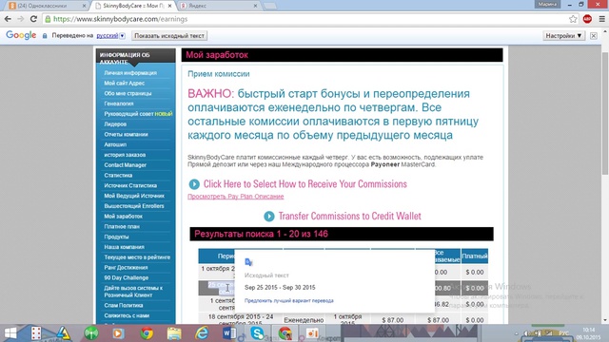Close the SkinnyBodyCare tab
The width and height of the screenshot is (609, 342).
169,6
